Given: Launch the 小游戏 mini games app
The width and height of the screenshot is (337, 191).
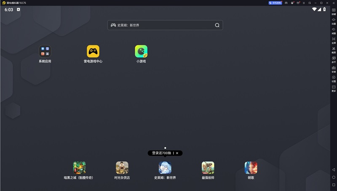Looking at the screenshot, I should pos(141,51).
